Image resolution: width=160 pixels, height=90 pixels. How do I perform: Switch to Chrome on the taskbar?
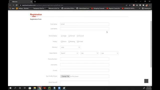pyautogui.click(x=40, y=88)
